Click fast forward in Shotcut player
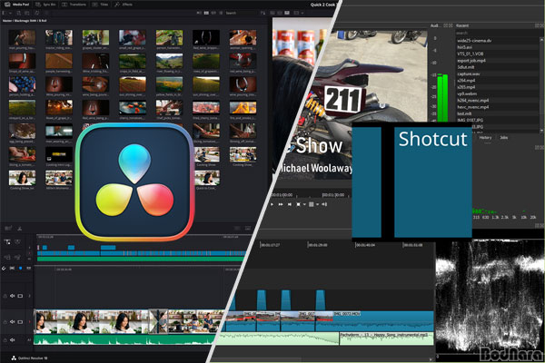 [281, 204]
